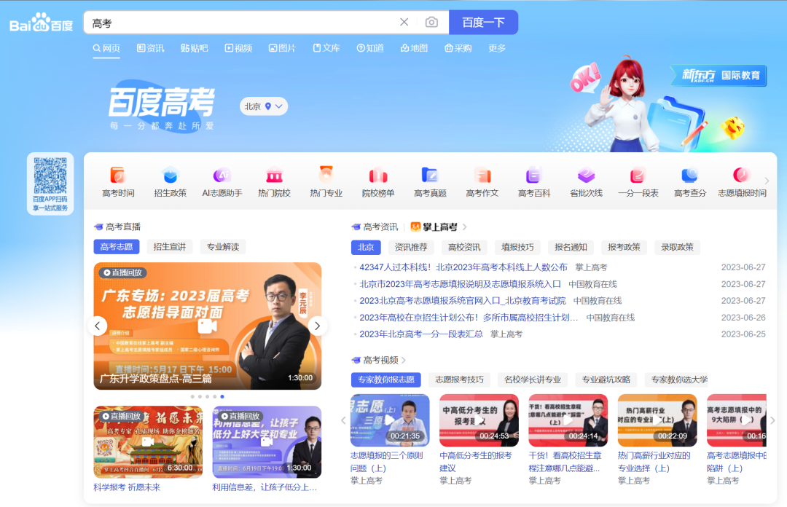Play the 中高低分考生的报考建议 video thumbnail
This screenshot has width=787, height=507.
pos(479,420)
